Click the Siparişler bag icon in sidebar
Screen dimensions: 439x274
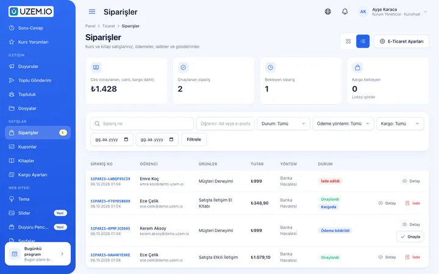point(12,133)
